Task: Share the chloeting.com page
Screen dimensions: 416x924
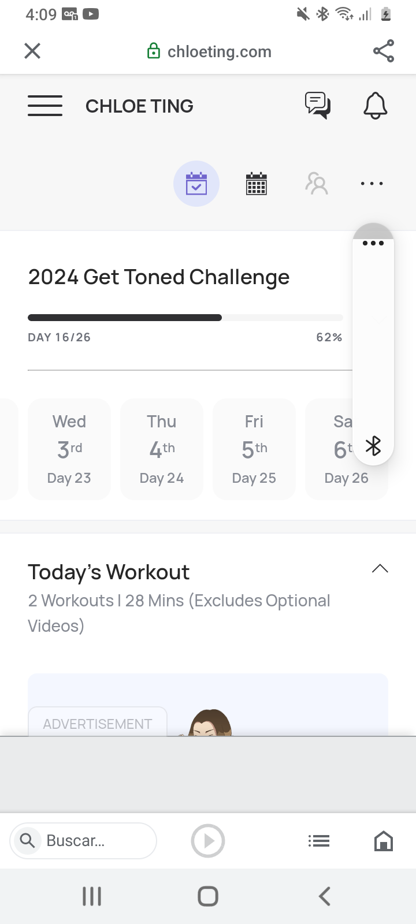Action: coord(384,51)
